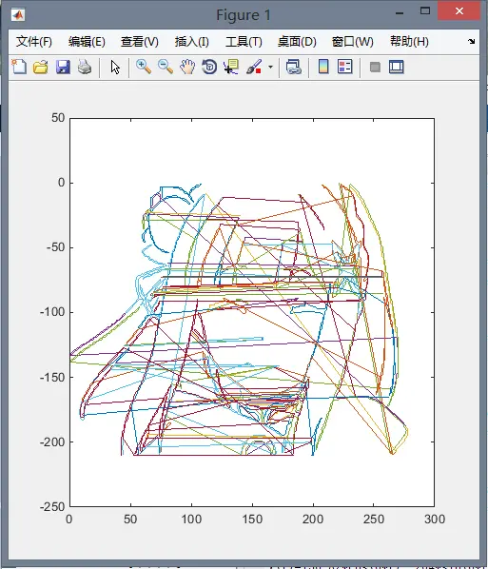Open the 查看(V) menu

coord(140,42)
